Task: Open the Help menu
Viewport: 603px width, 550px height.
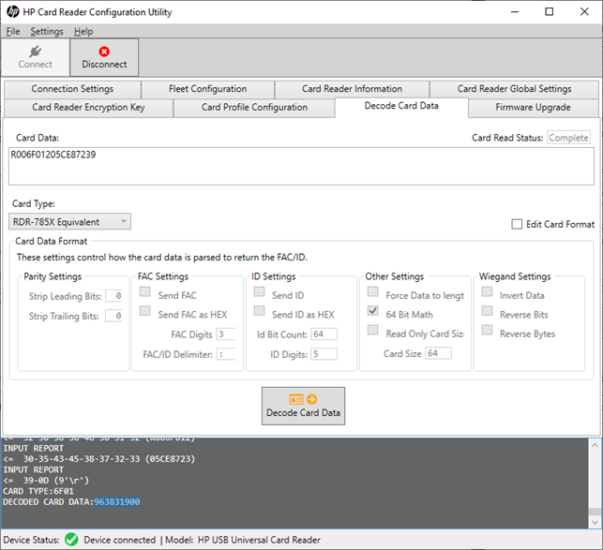Action: (83, 32)
